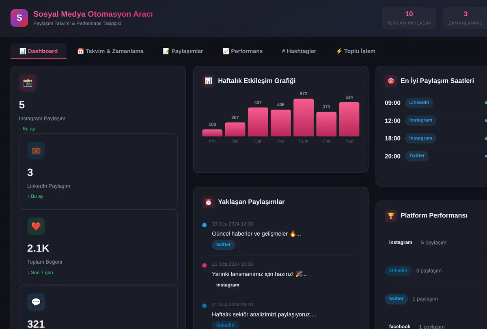Click the Çar bar showing 437
The image size is (487, 329).
coord(258,122)
